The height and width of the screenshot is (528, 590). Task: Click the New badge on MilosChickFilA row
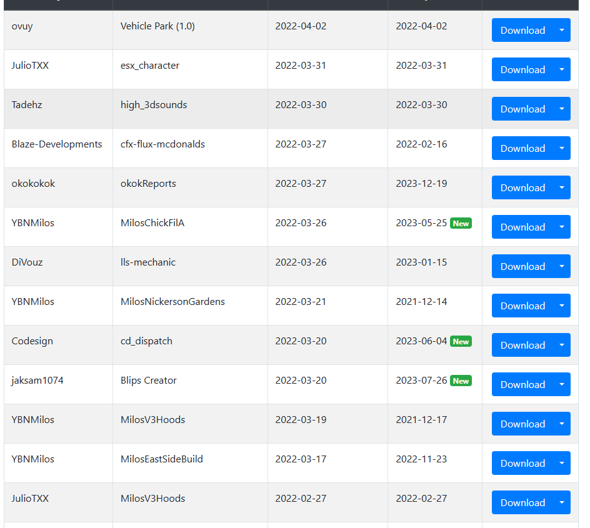[x=461, y=224]
